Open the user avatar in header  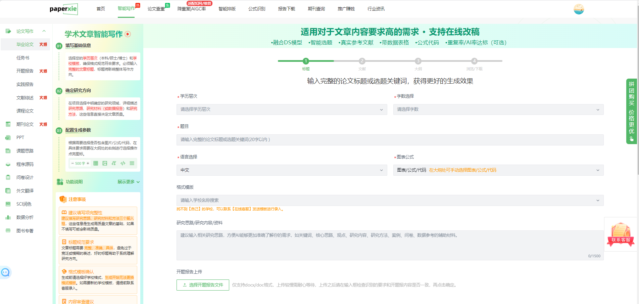coord(579,9)
